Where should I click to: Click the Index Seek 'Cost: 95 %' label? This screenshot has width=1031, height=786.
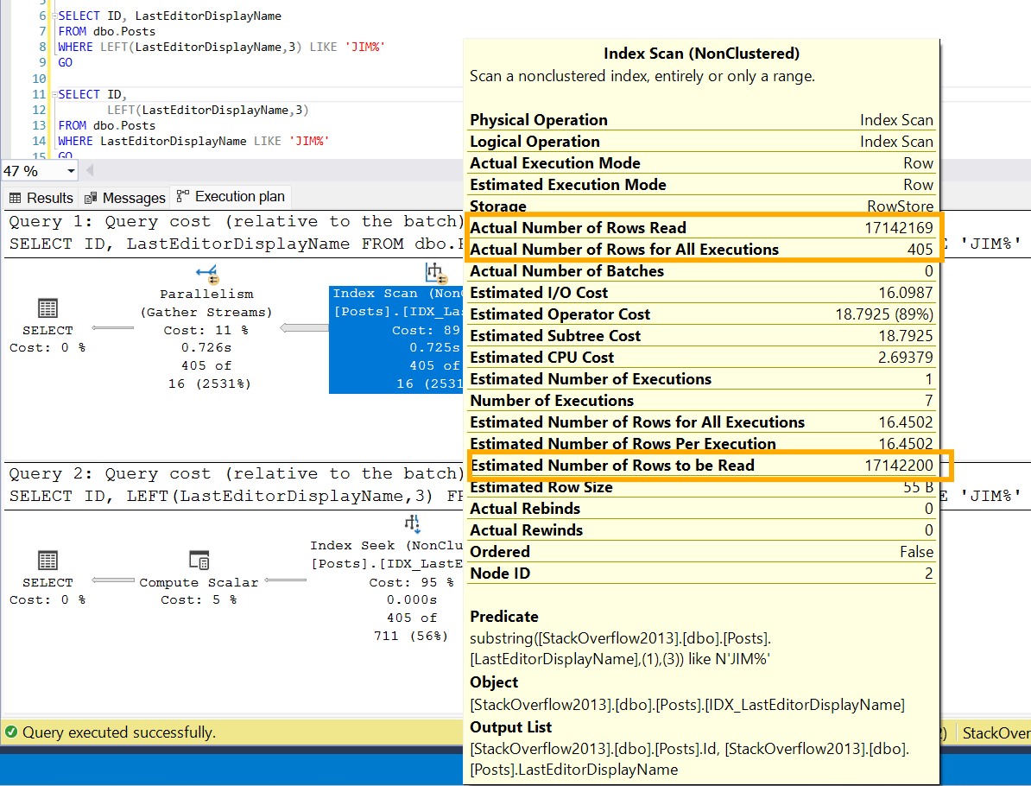[x=412, y=582]
